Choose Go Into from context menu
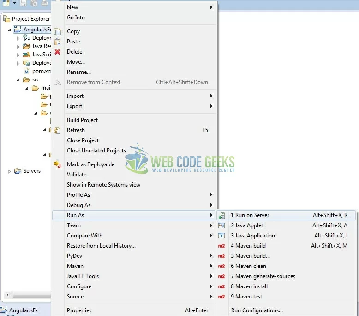This screenshot has width=359, height=316. click(135, 18)
